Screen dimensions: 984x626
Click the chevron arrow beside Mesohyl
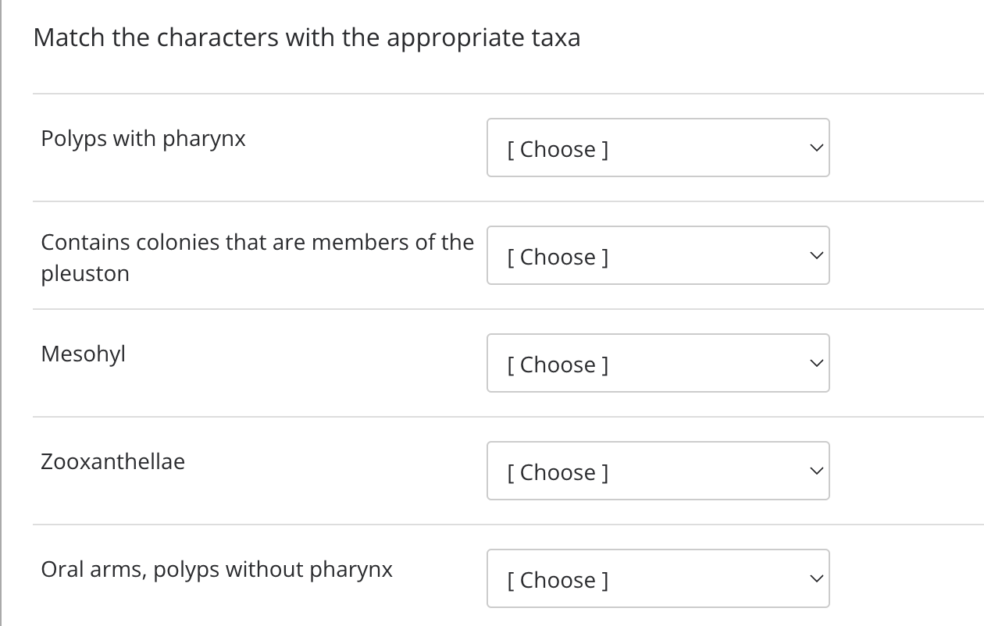[x=815, y=363]
